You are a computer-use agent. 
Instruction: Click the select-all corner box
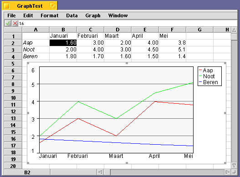click(x=13, y=30)
